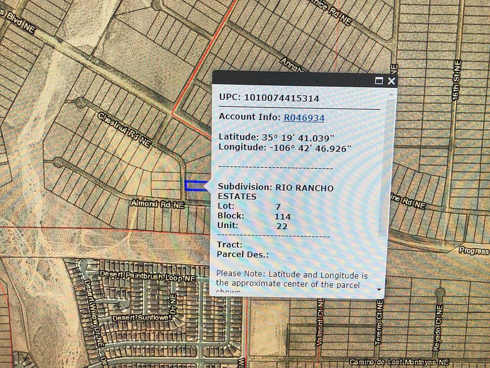490x368 pixels.
Task: Click the Longitude value -106° 42' 46.926"
Action: [x=310, y=148]
